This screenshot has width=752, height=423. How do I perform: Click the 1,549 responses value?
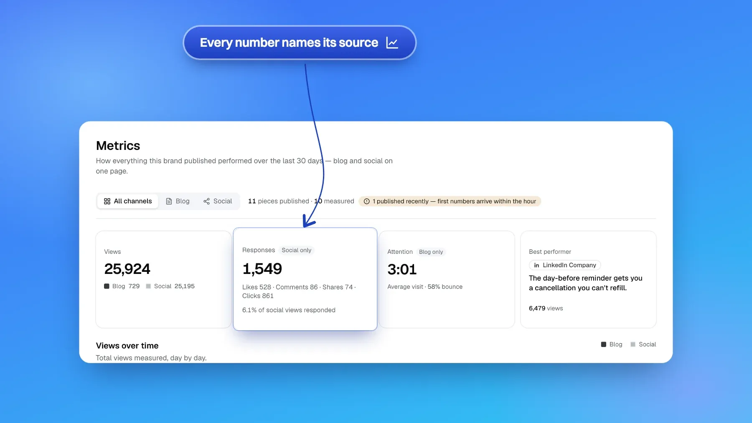pos(262,269)
